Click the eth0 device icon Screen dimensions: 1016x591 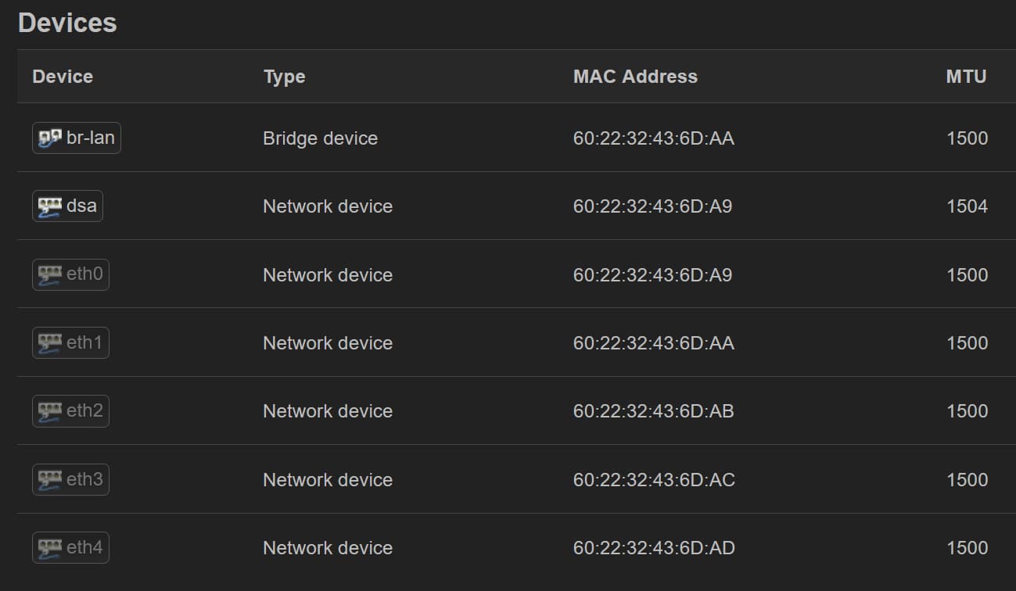(x=48, y=274)
